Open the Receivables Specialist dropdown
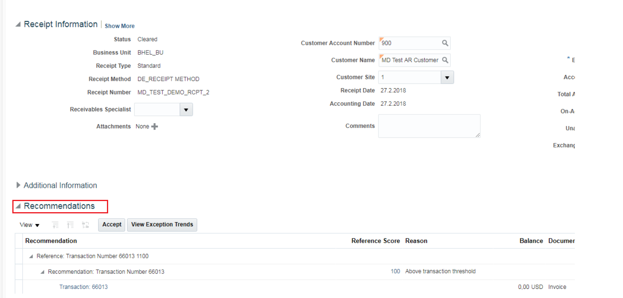 pyautogui.click(x=186, y=109)
